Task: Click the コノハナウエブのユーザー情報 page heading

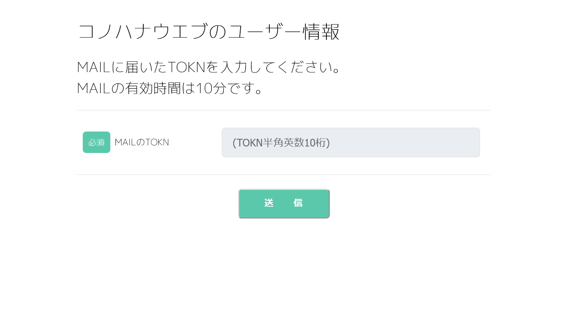Action: click(x=208, y=31)
